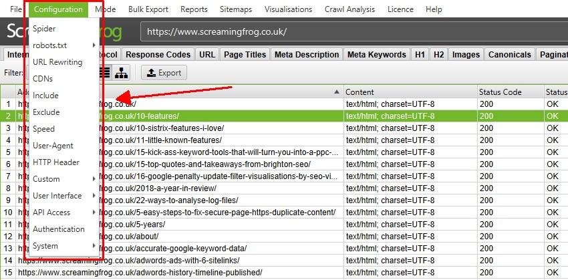
Task: Switch to Page Titles tab
Action: coord(245,55)
